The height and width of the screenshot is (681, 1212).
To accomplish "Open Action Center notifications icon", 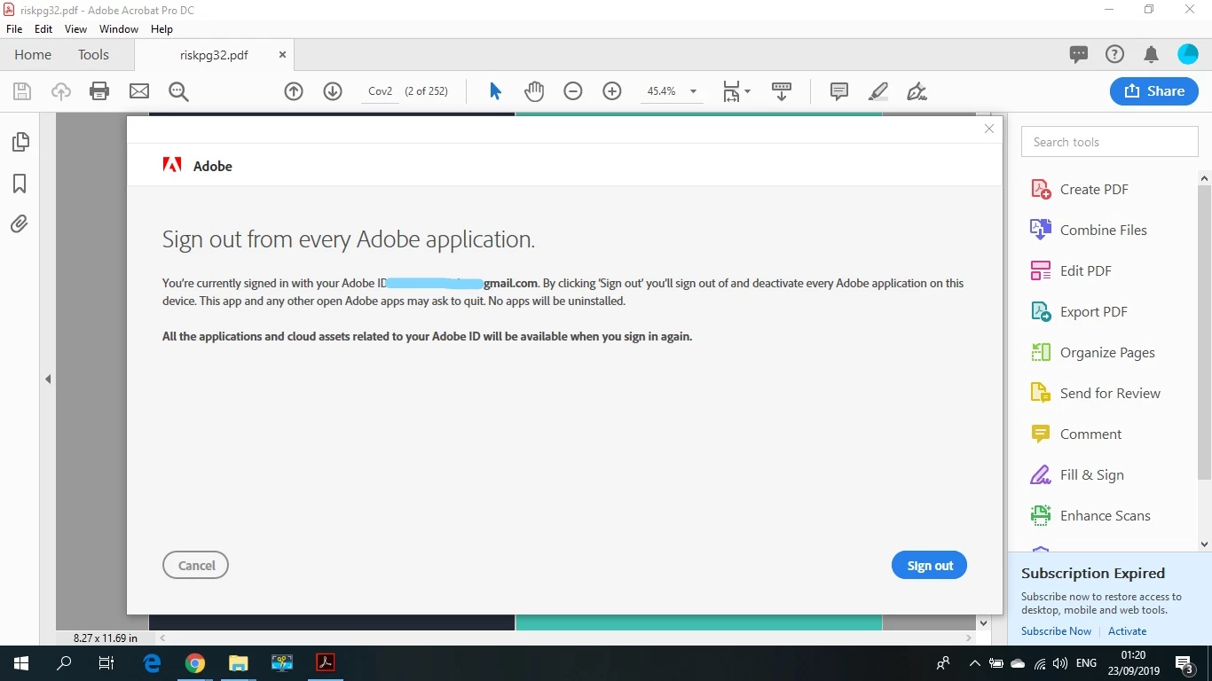I will 1184,663.
